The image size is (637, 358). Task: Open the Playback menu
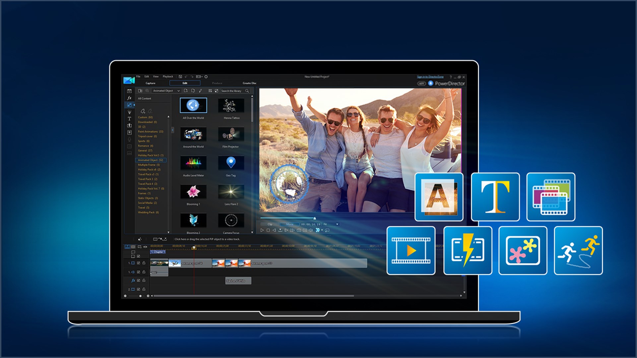pos(168,77)
